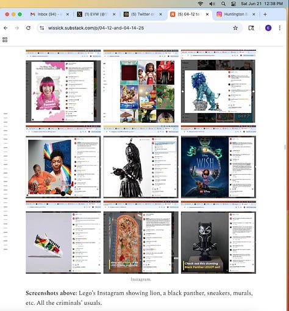289x311 pixels.
Task: Click the address bar URL wissick.substack.com
Action: 96,28
